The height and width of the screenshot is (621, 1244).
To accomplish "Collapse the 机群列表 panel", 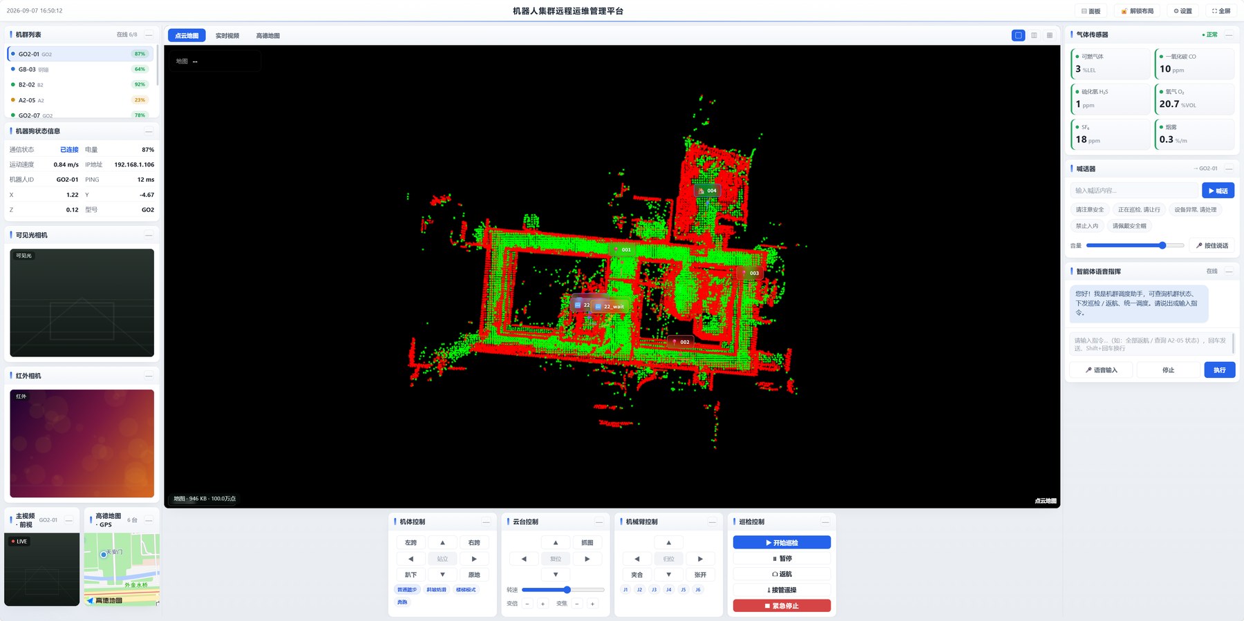I will click(149, 35).
